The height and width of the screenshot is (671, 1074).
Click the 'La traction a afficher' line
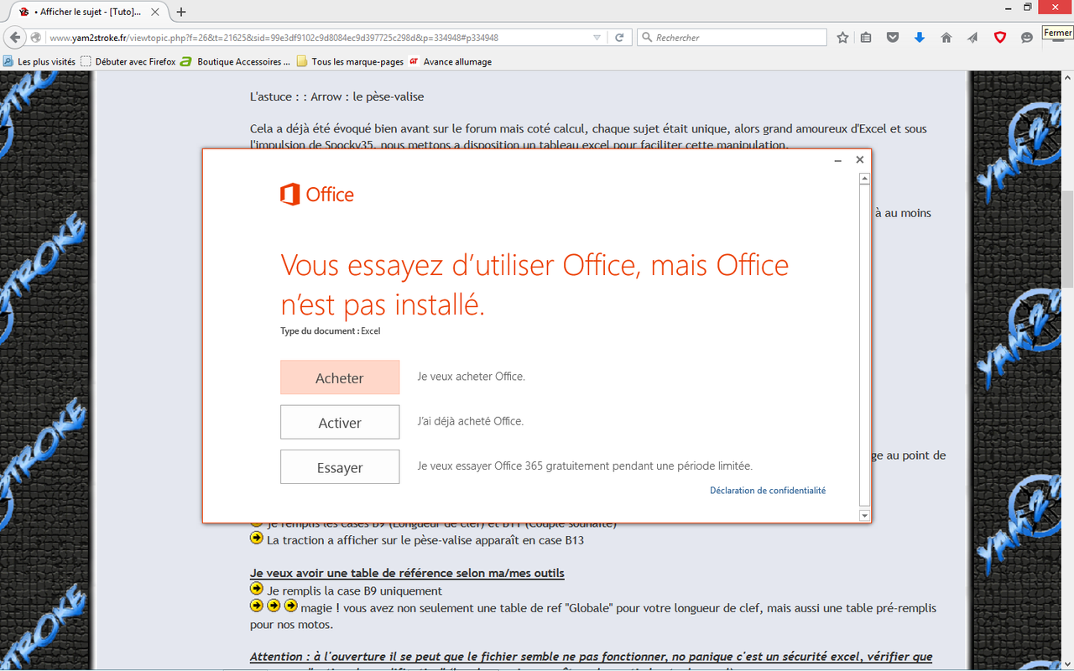tap(425, 541)
